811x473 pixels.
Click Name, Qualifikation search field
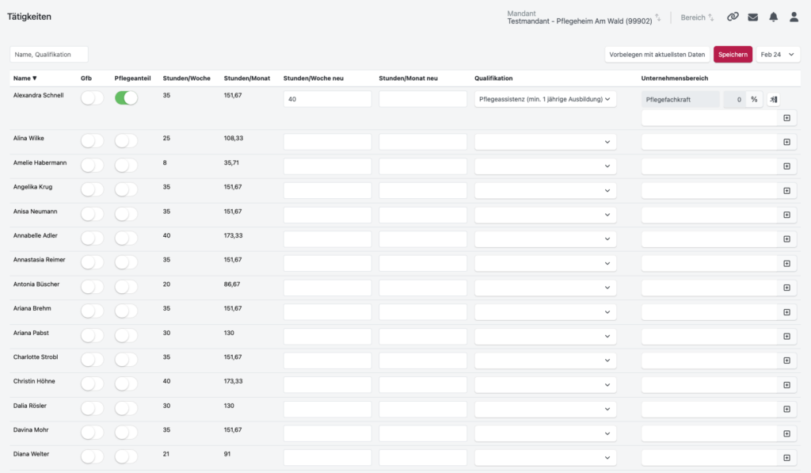(x=48, y=55)
